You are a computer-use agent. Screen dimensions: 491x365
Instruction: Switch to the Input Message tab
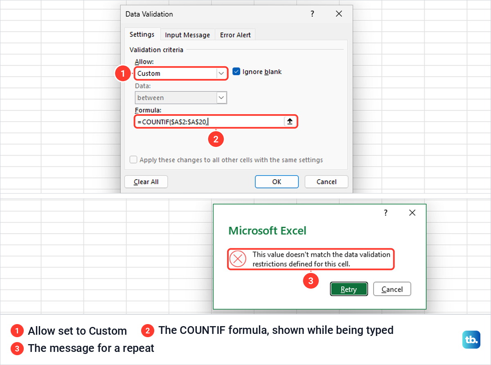(x=187, y=35)
